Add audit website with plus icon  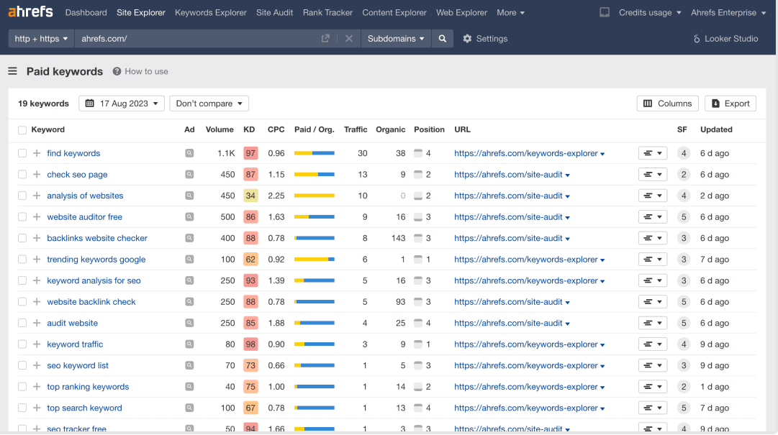[x=37, y=323]
